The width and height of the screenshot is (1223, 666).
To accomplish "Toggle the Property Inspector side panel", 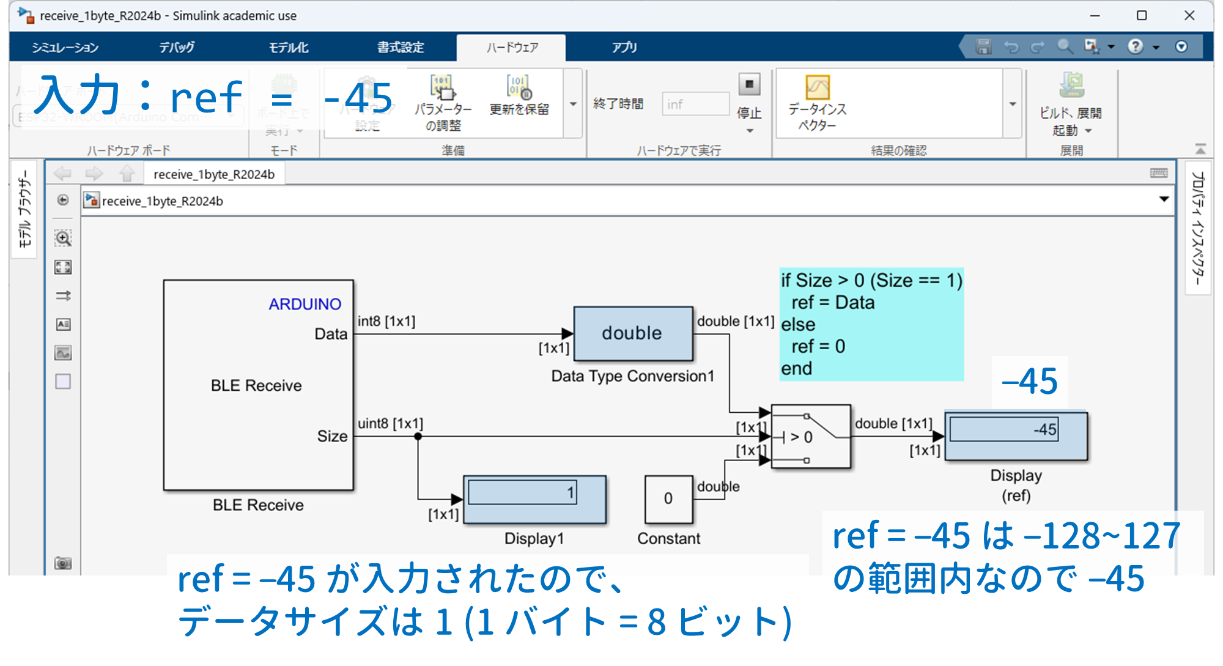I will pos(1198,228).
